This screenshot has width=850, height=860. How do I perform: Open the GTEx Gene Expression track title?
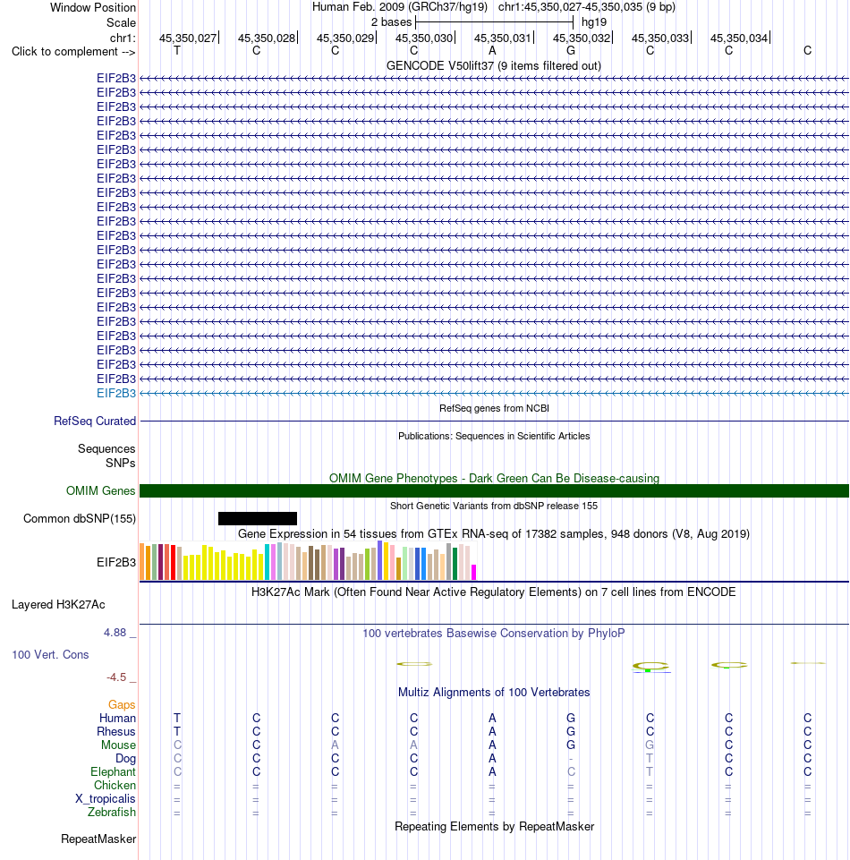point(494,533)
